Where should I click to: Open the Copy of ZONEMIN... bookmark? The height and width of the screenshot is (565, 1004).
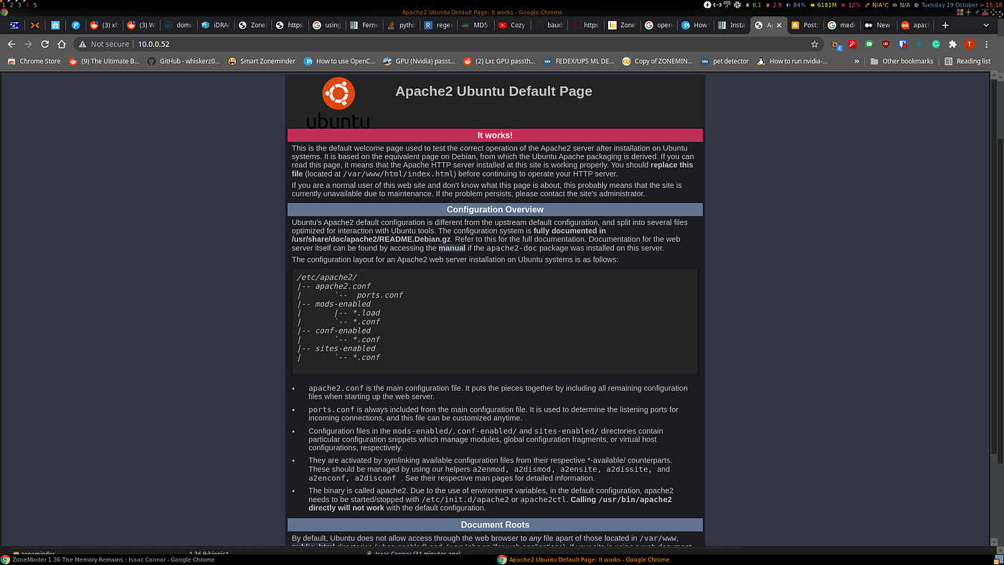coord(658,61)
